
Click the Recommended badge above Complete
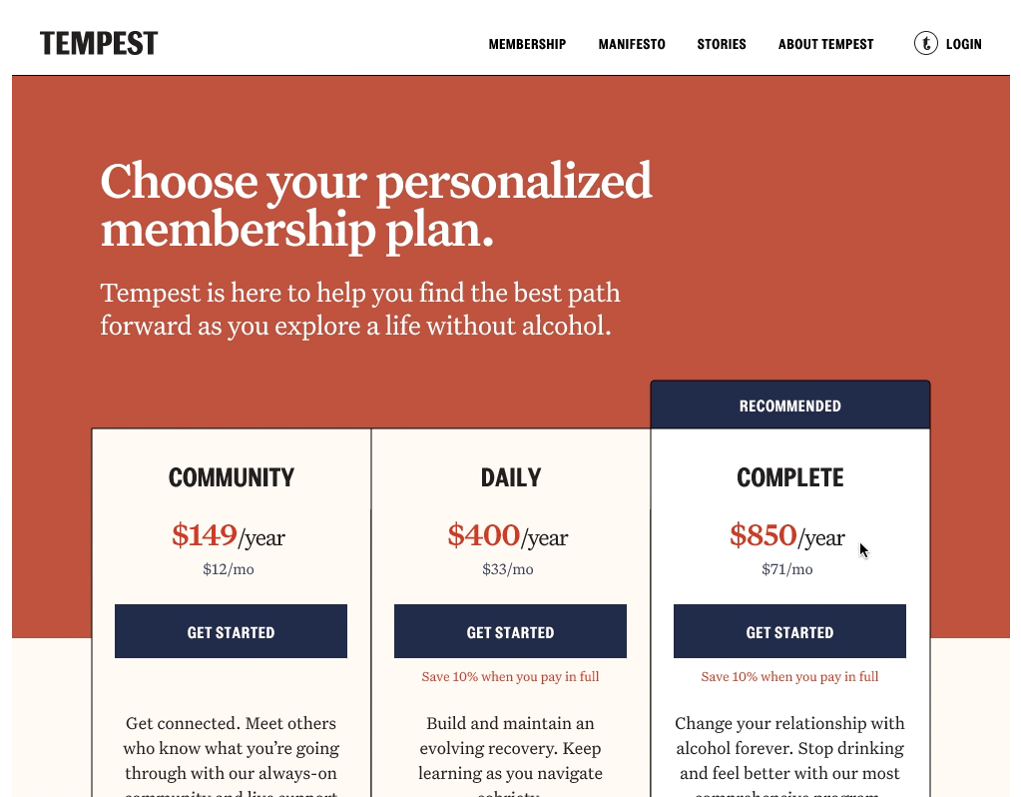click(x=789, y=405)
